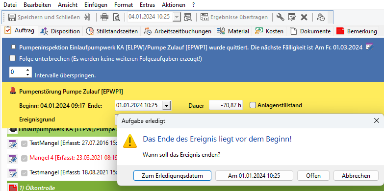Select the red Mangel 4 entry text
Viewport: 384px width, 191px height.
[74, 158]
